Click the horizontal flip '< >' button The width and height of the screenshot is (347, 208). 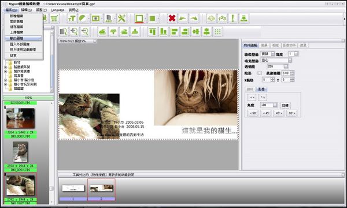pyautogui.click(x=252, y=97)
